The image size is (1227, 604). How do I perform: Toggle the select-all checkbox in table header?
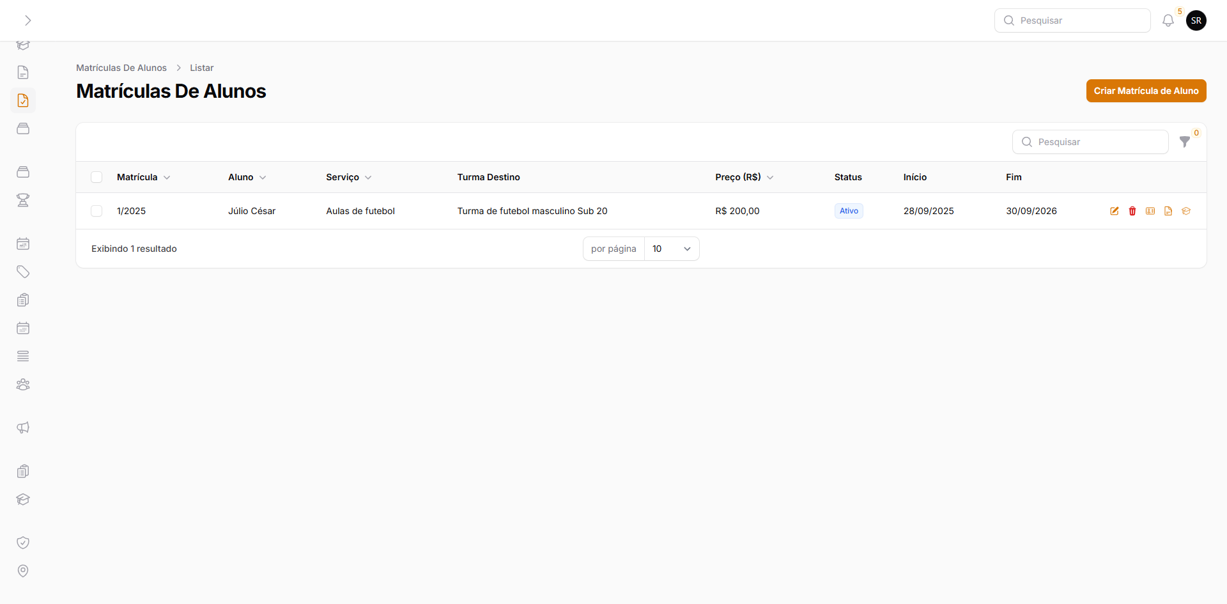coord(96,177)
